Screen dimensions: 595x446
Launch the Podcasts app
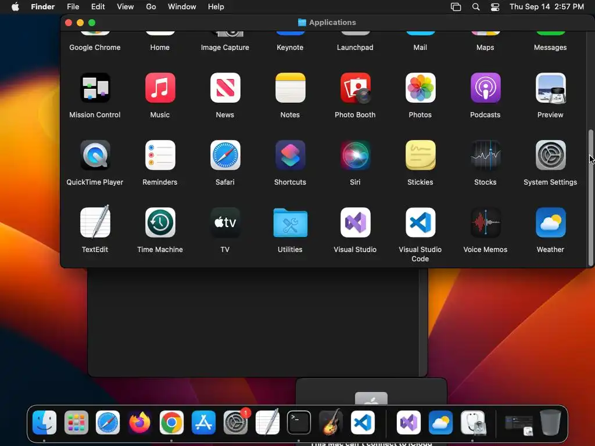485,88
